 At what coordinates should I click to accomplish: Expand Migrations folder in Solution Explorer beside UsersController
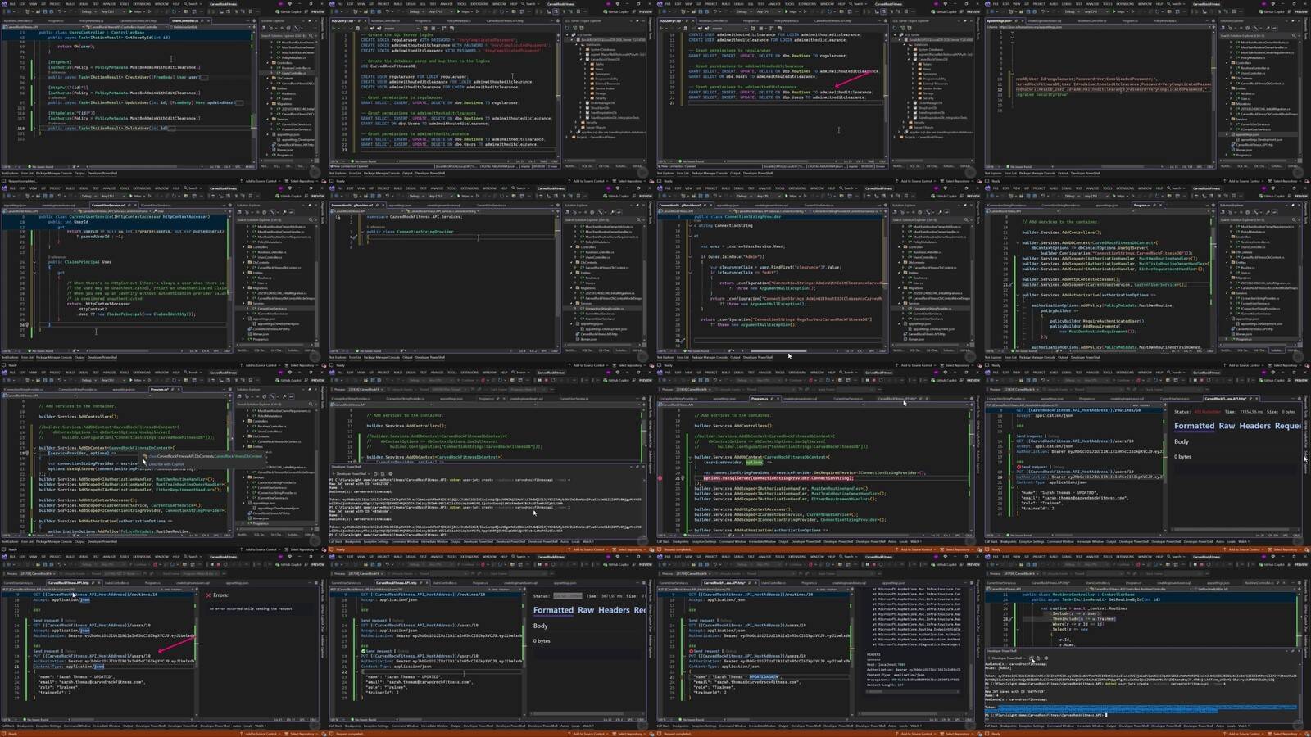pos(268,103)
